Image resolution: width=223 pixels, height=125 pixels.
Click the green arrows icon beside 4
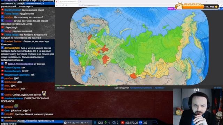click(106, 123)
